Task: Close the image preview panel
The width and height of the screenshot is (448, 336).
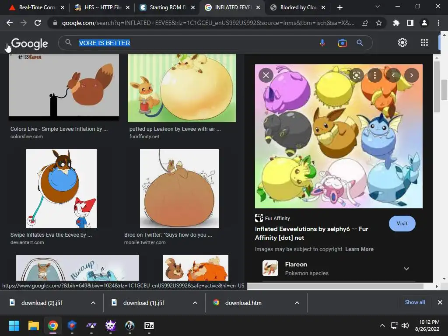Action: coord(266,75)
